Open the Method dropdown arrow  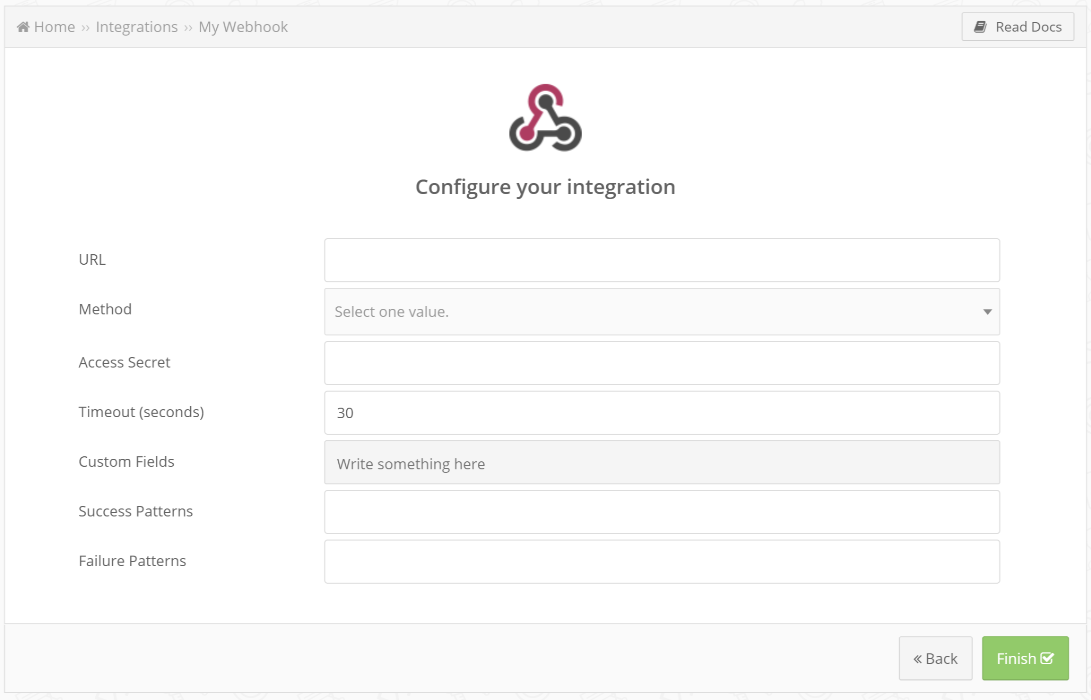tap(987, 312)
